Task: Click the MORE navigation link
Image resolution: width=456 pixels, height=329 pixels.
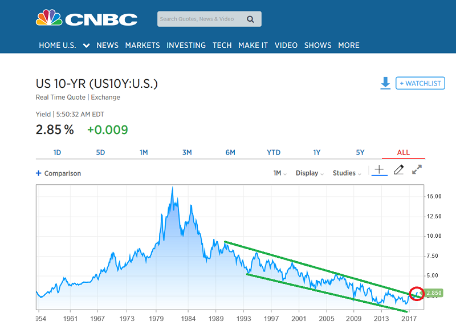Action: point(349,46)
